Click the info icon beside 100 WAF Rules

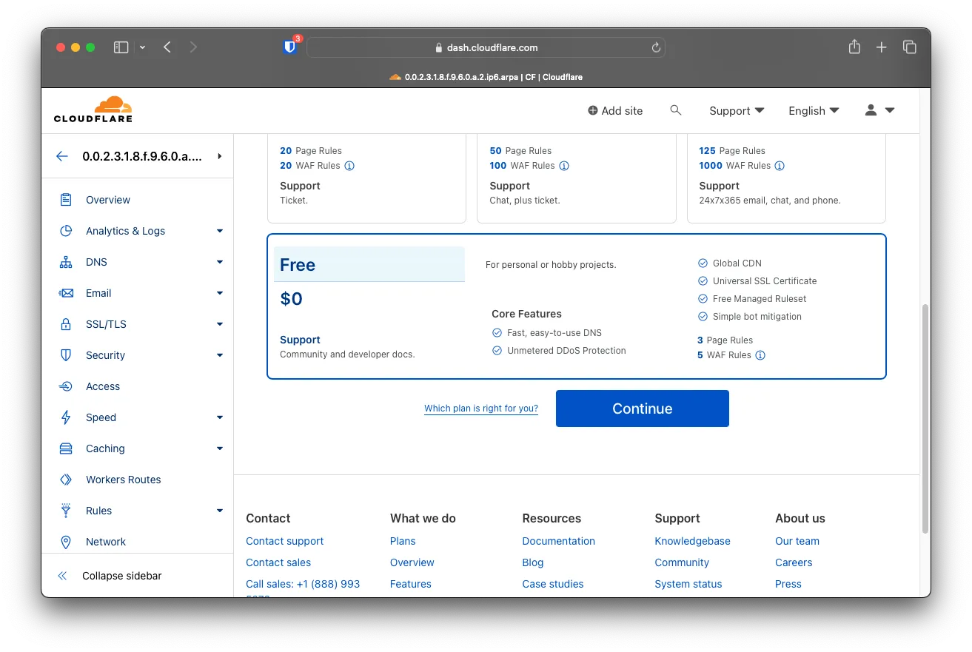pos(564,166)
